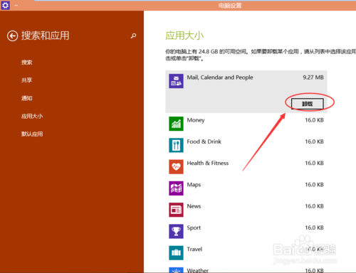Open the search magnifier icon
Image resolution: width=356 pixels, height=273 pixels.
[x=133, y=36]
